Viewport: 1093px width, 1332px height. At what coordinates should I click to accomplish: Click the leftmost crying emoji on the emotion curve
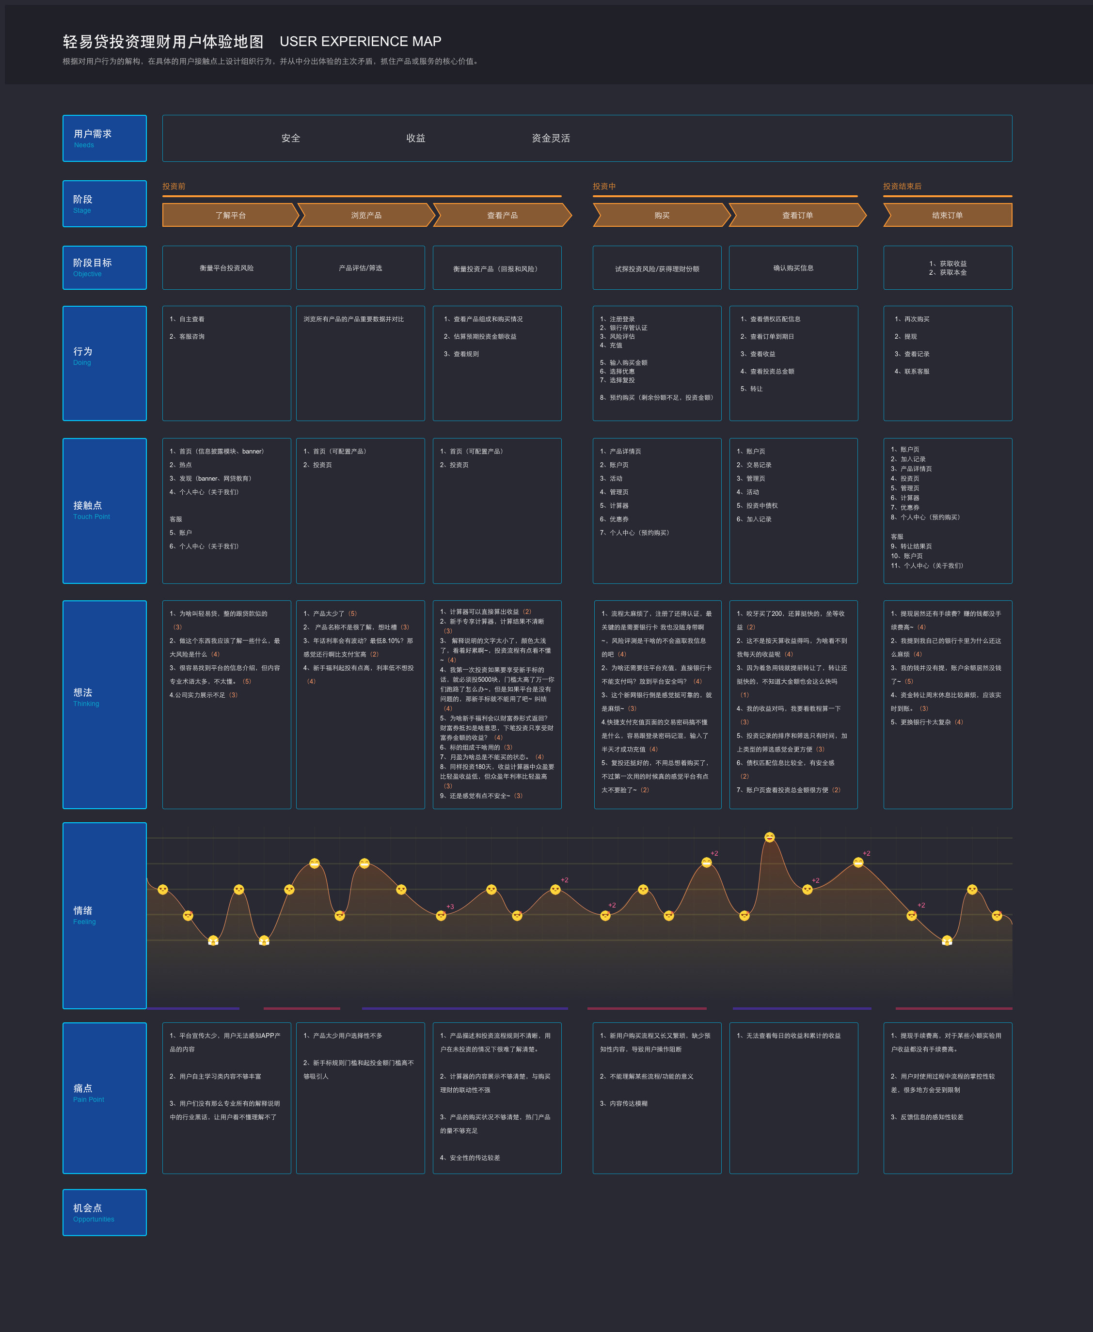click(x=213, y=940)
